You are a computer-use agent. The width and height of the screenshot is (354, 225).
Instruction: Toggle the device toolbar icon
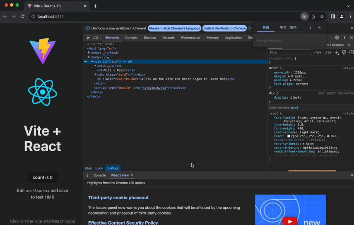pos(96,37)
